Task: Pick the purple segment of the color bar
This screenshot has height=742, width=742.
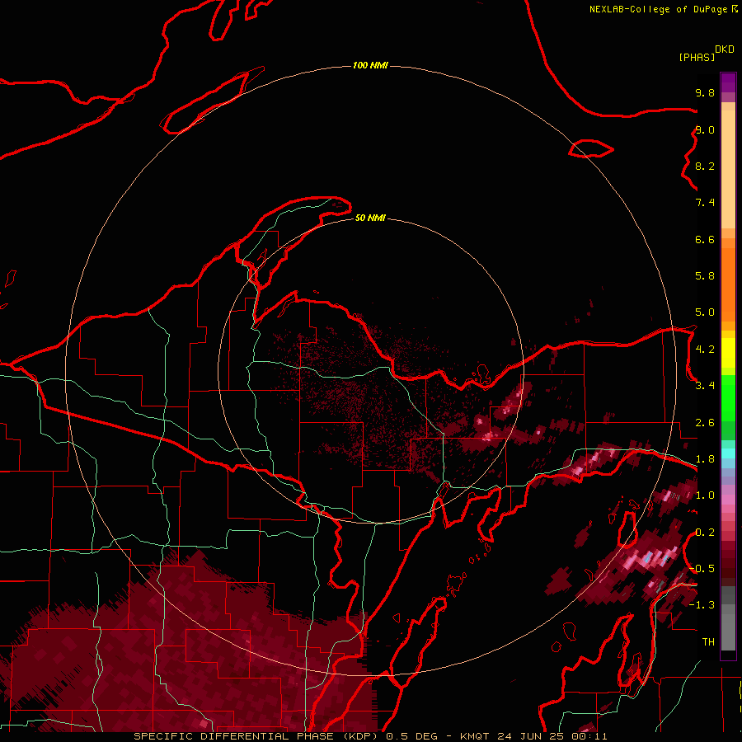Action: (728, 82)
